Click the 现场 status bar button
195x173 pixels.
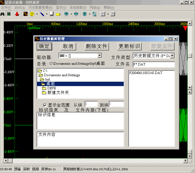[36, 169]
